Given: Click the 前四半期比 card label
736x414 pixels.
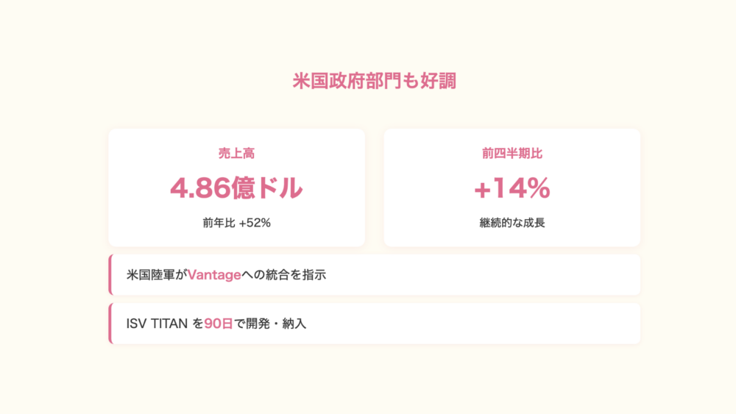Looking at the screenshot, I should (512, 154).
